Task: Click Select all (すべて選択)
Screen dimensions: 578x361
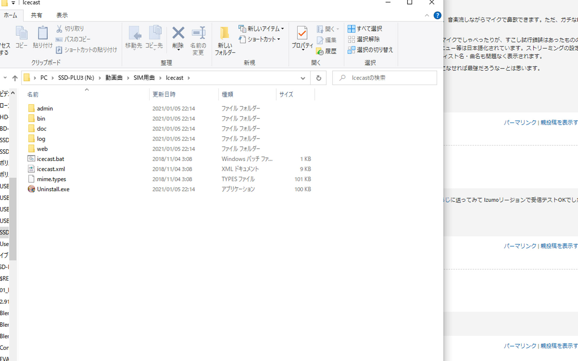Action: point(365,29)
